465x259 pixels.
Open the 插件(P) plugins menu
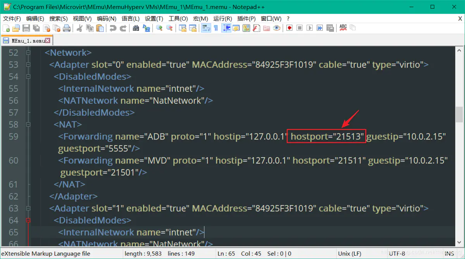click(x=246, y=18)
